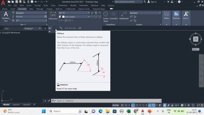Open the Modify menu
Screen dimensions: 204x115
tap(73, 5)
